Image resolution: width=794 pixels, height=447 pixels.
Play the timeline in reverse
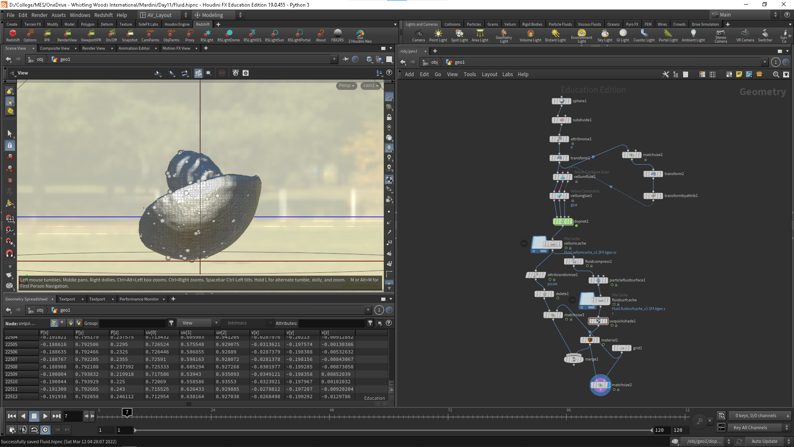pos(23,416)
